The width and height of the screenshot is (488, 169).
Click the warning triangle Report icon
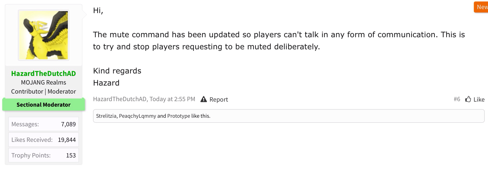tap(203, 99)
